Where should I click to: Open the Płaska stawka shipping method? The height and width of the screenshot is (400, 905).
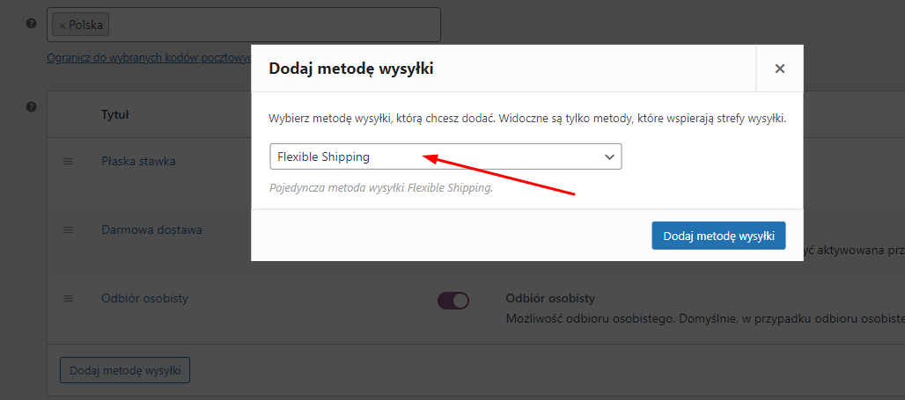(x=138, y=162)
